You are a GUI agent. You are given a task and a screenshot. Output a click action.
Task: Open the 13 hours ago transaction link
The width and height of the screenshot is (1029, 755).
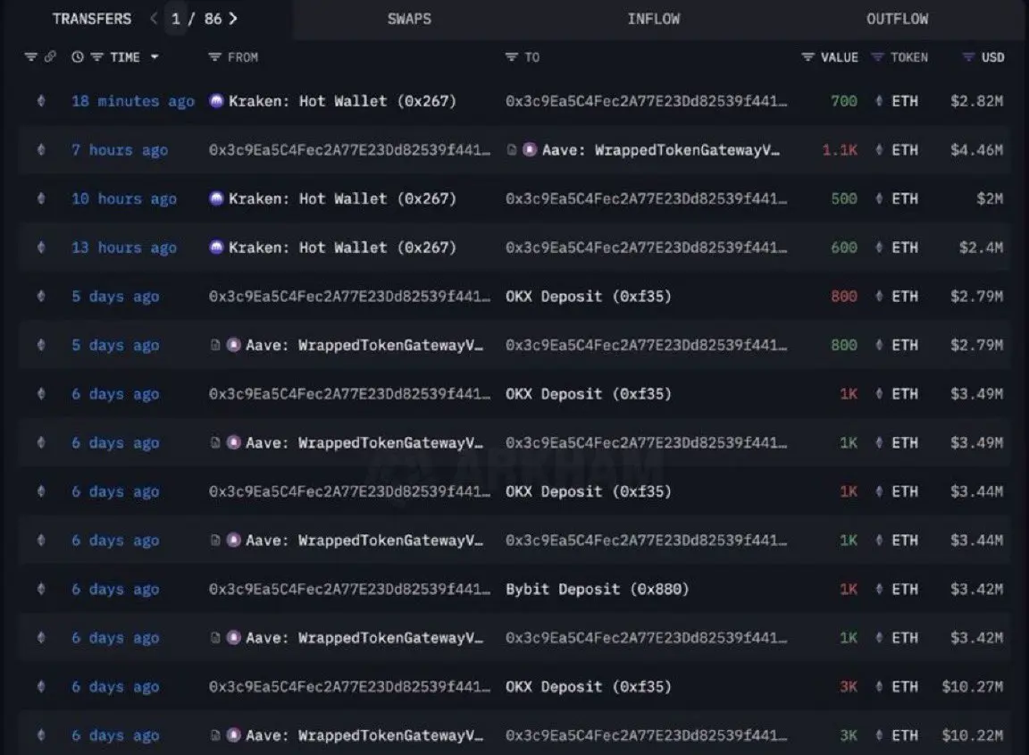tap(124, 247)
